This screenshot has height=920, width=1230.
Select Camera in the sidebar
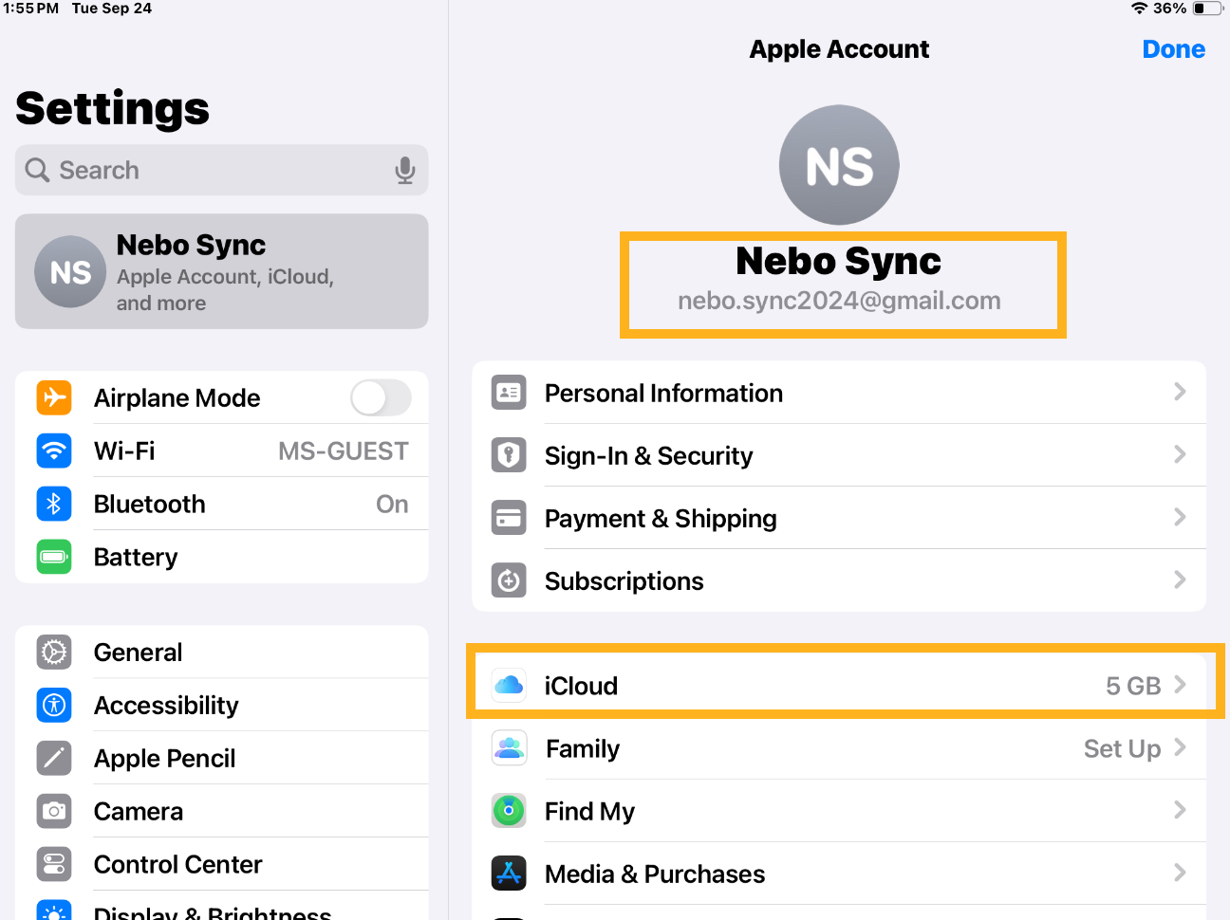[221, 811]
